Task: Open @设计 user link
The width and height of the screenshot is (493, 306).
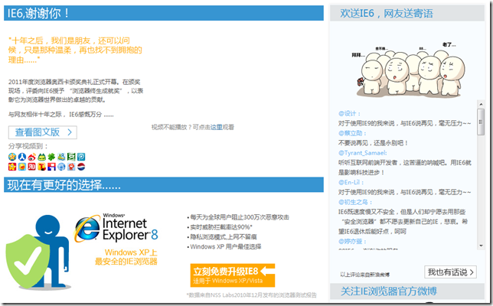Action: pos(349,113)
